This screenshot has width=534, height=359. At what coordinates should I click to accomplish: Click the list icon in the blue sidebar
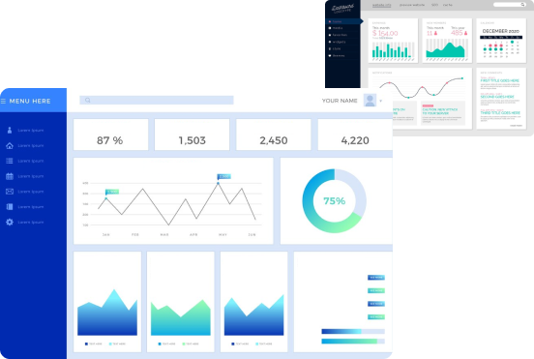click(x=10, y=161)
